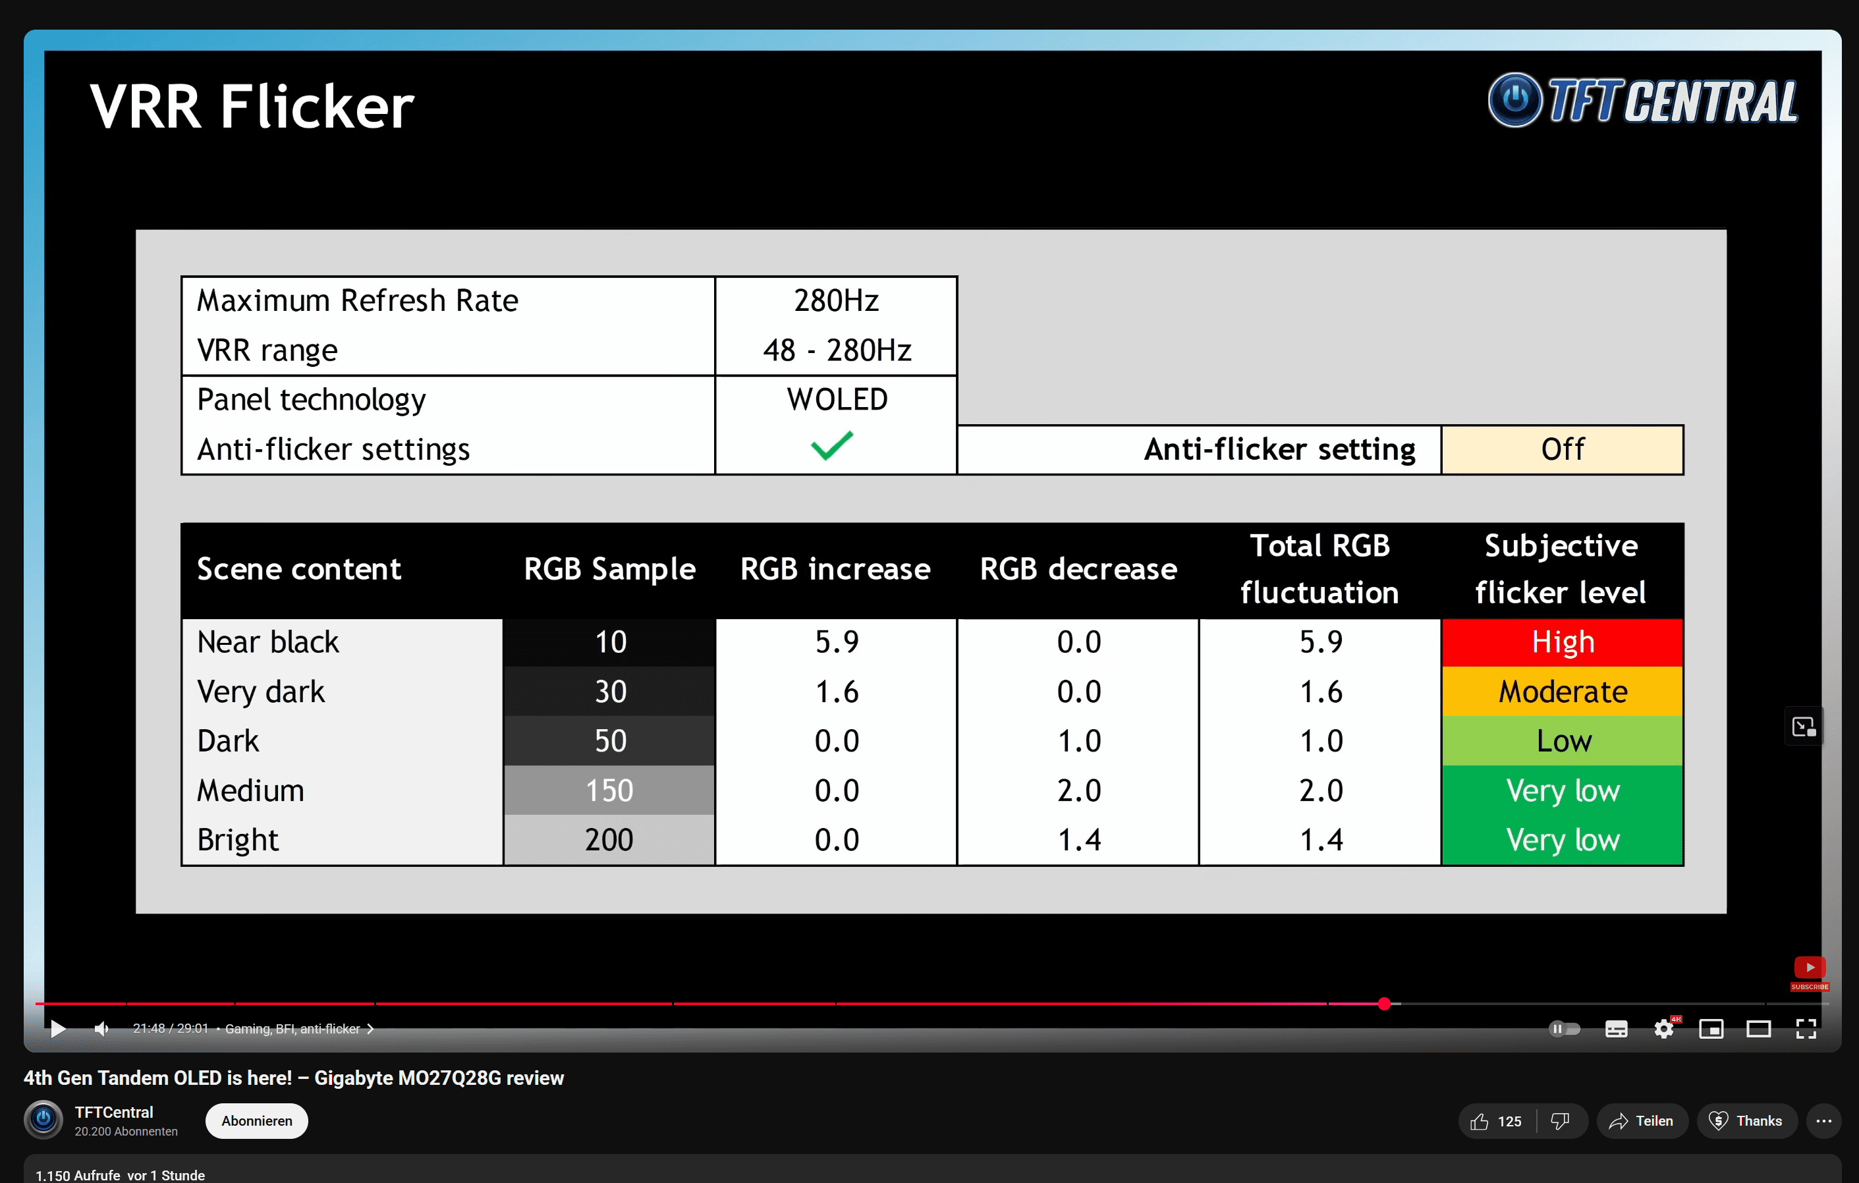
Task: Click the Teilen share button
Action: [1642, 1121]
